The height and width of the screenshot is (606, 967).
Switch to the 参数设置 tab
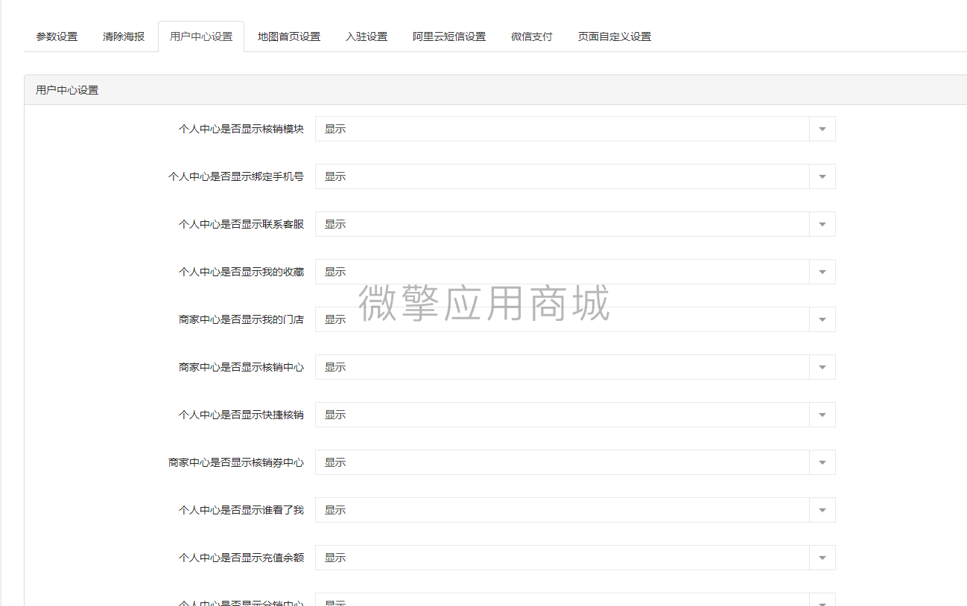click(x=57, y=36)
